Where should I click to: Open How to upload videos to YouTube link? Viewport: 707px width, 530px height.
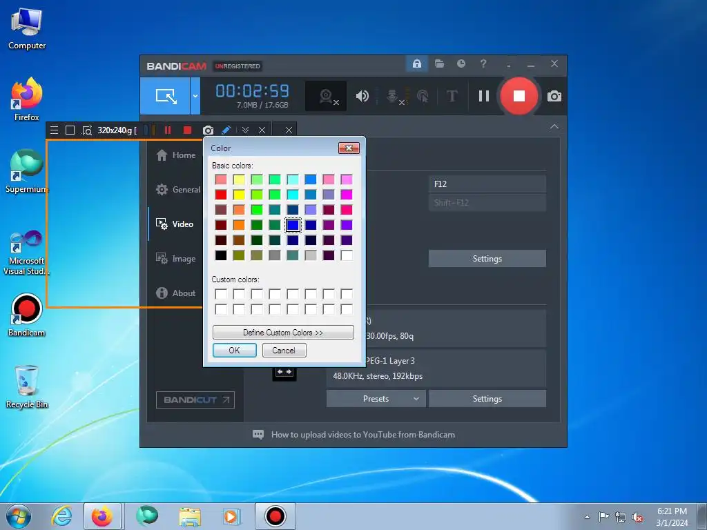[363, 435]
